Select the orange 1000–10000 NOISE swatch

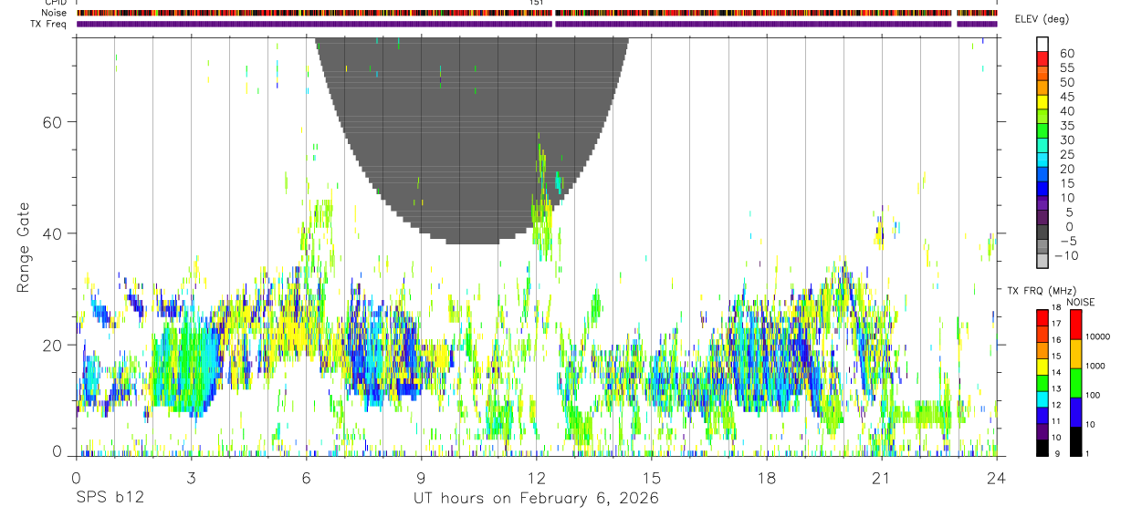tap(1076, 353)
